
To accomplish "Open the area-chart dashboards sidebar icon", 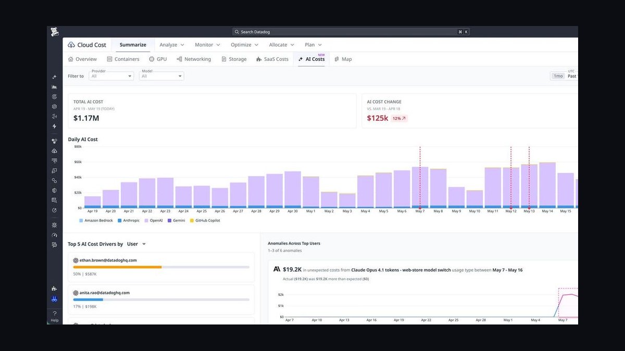I will [55, 87].
